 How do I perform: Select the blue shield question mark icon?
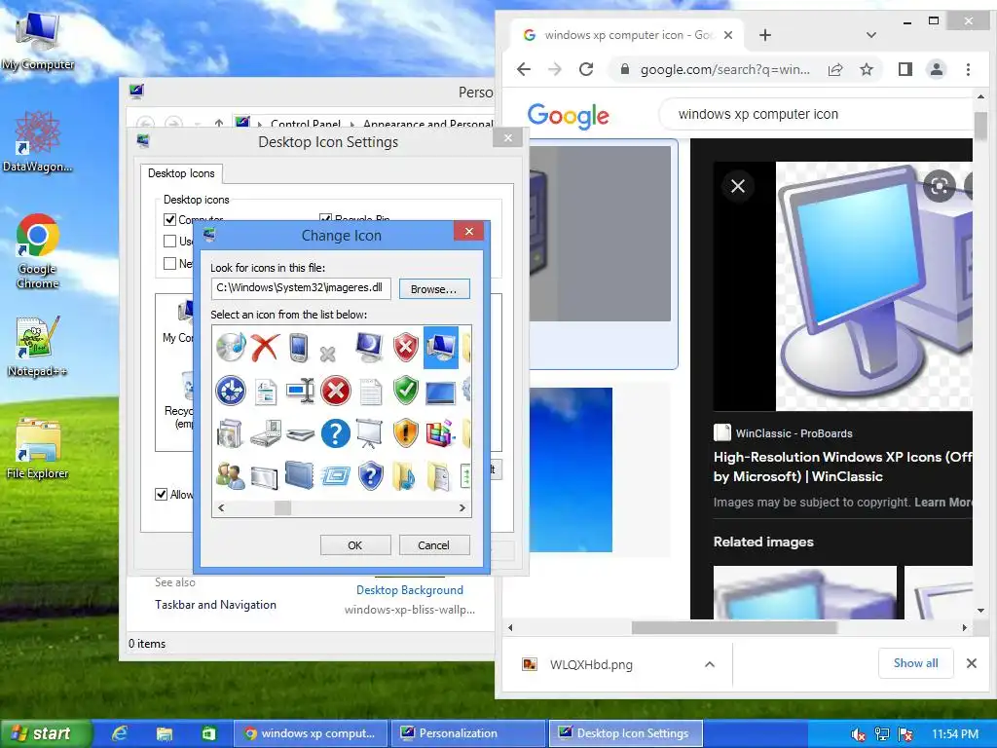click(x=371, y=475)
